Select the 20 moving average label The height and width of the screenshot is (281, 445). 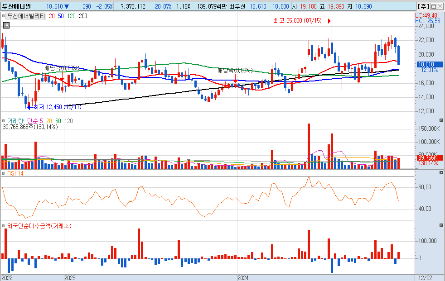(52, 16)
